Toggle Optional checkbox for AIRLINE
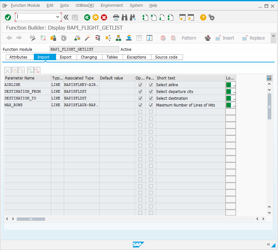This screenshot has height=250, width=278. tap(140, 85)
